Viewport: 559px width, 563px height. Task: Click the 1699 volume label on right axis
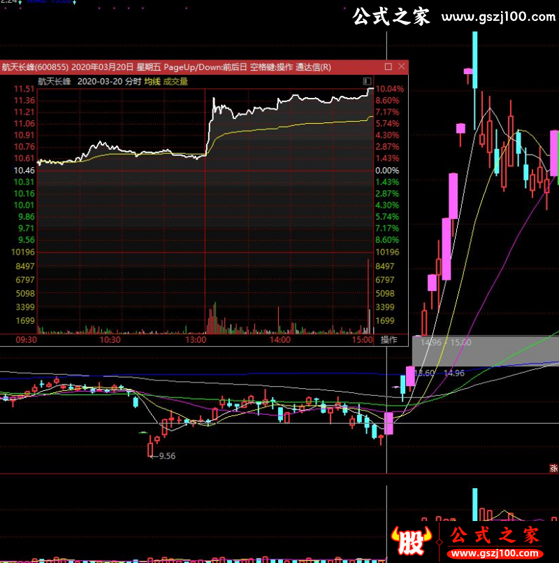[x=384, y=320]
